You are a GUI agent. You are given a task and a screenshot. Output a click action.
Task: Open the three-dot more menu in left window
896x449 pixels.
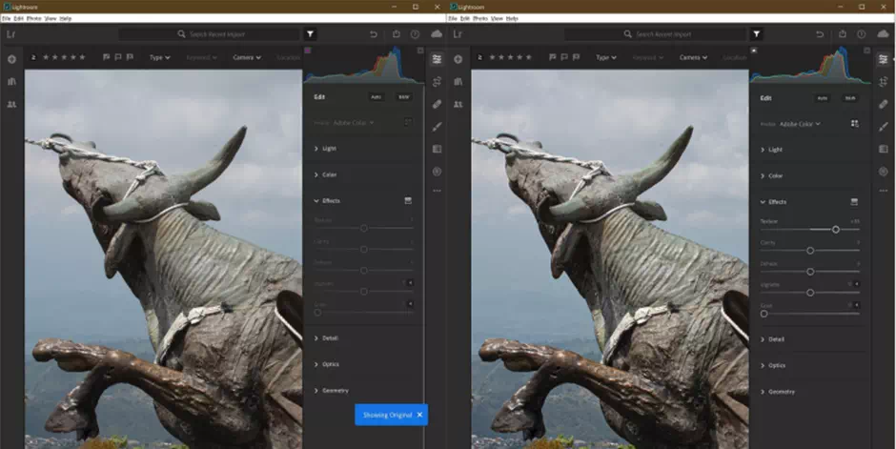coord(438,191)
